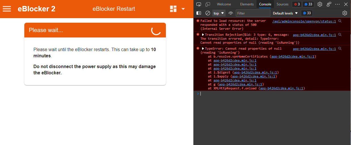Activate the inspect element picker tool

(x=199, y=4)
